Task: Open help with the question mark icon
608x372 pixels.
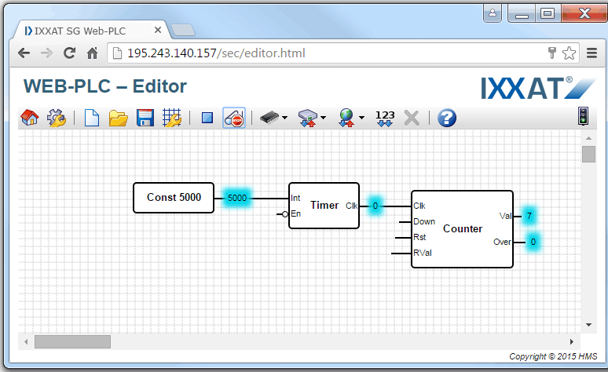Action: [447, 118]
